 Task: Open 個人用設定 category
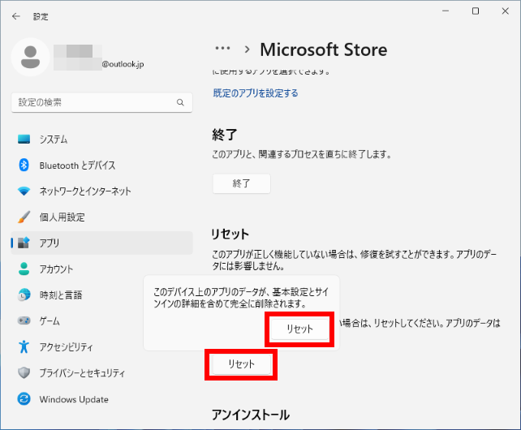click(101, 217)
